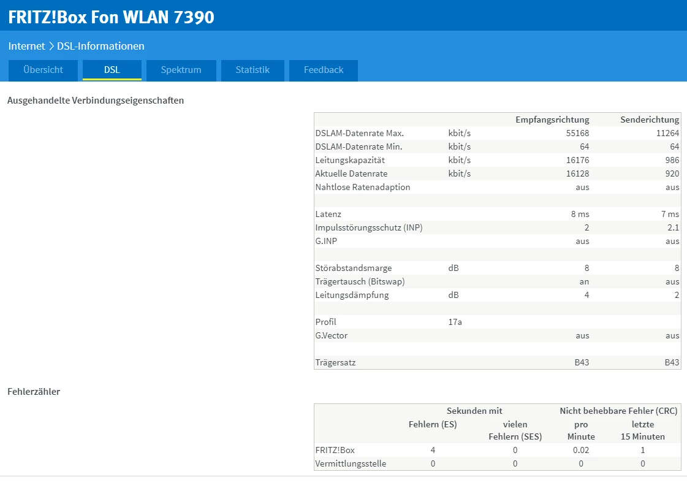Select the value 986
This screenshot has height=488, width=687.
coord(672,160)
